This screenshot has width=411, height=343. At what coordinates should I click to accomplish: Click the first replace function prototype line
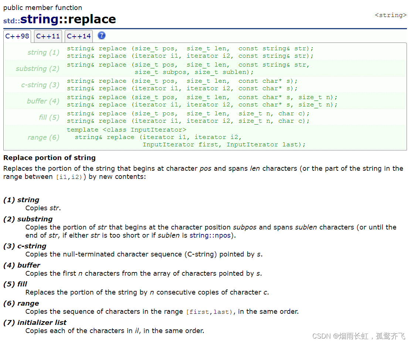(191, 48)
